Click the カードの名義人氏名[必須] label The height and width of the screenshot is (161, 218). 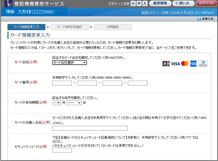[32, 122]
